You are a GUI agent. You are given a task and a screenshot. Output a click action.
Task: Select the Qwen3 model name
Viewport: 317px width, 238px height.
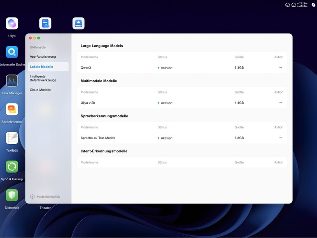tap(86, 68)
